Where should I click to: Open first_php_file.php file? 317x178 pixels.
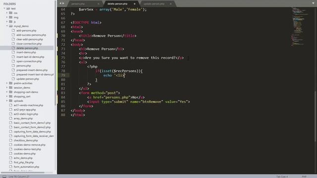pos(24,163)
